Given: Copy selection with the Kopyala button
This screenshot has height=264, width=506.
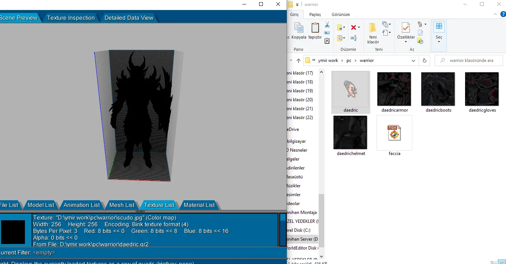Looking at the screenshot, I should coord(299,31).
